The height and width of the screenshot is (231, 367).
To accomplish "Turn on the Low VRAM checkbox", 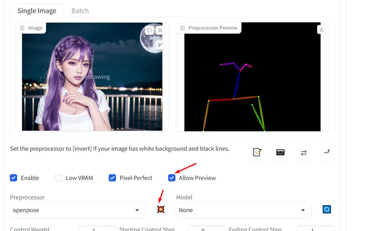I will [x=59, y=178].
